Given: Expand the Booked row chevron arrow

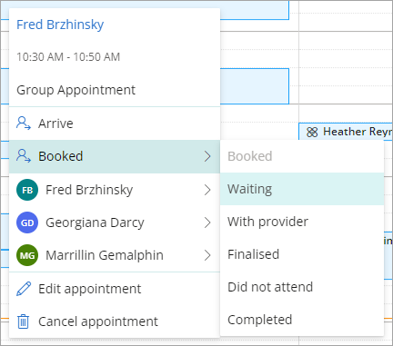Looking at the screenshot, I should [x=207, y=156].
